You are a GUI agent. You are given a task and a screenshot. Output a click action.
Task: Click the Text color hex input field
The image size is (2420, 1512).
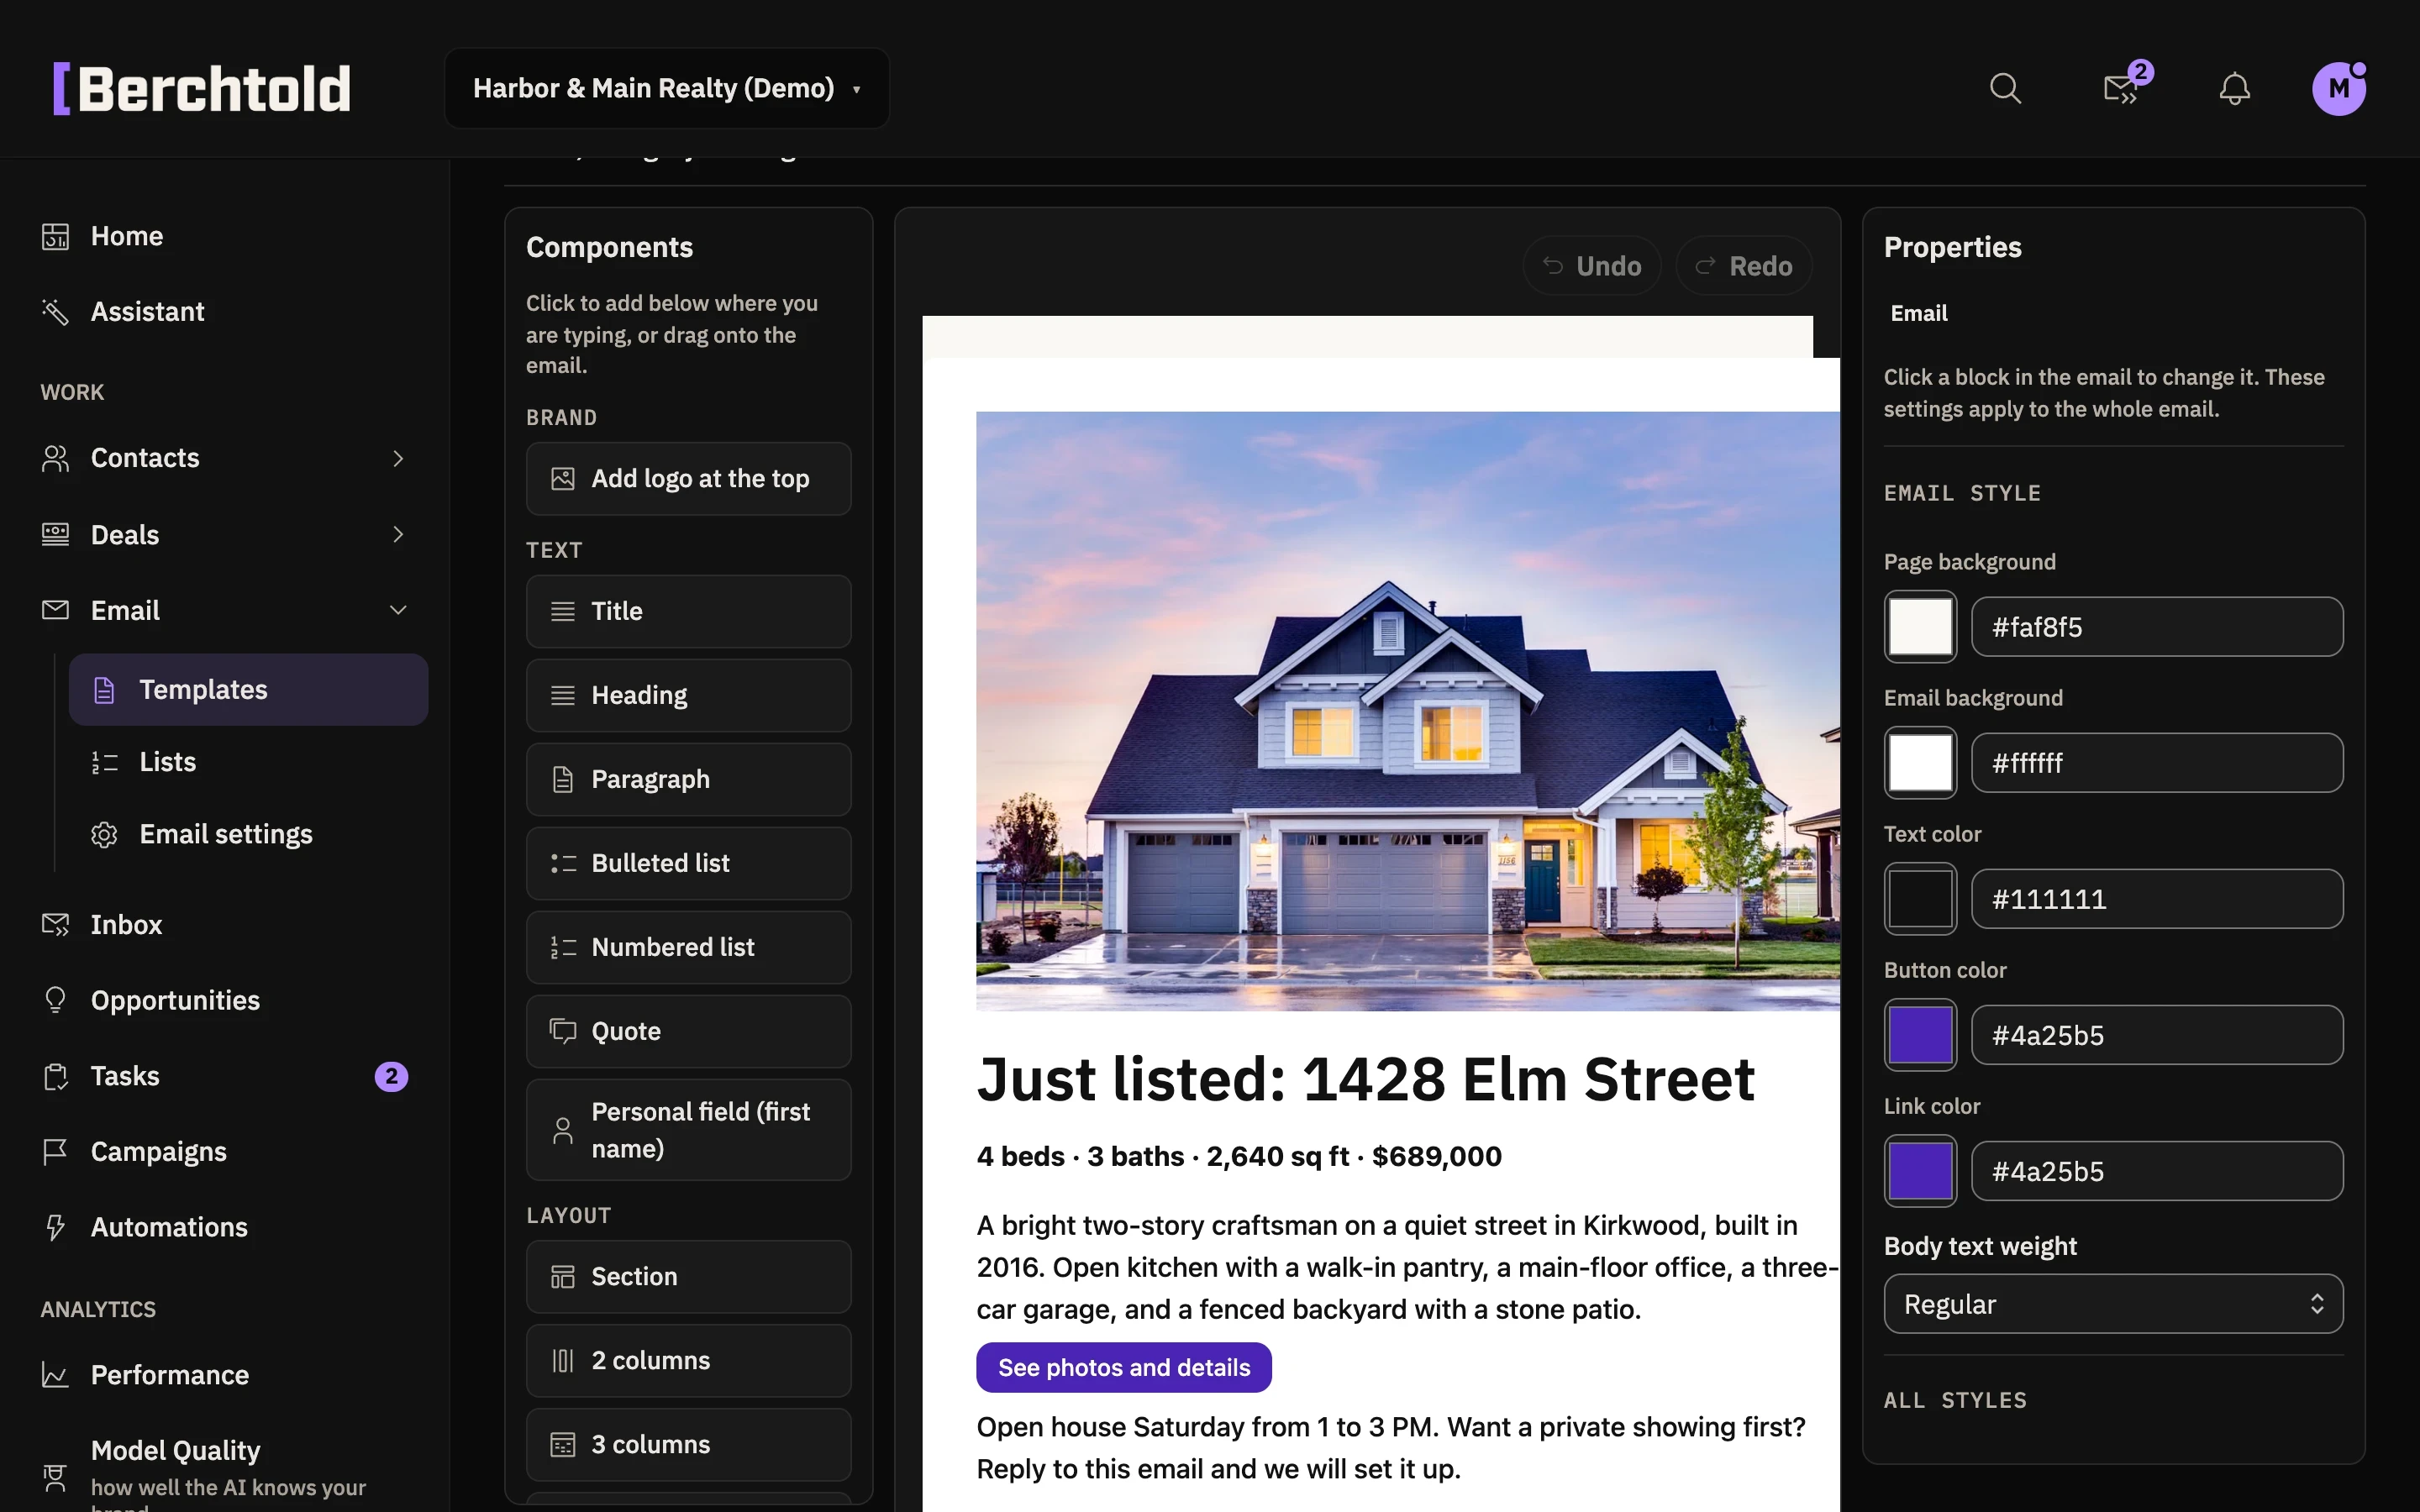pyautogui.click(x=2157, y=899)
